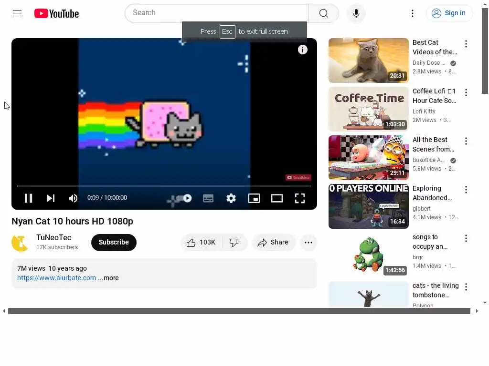
Task: Open Daily Dose channel name
Action: (428, 63)
